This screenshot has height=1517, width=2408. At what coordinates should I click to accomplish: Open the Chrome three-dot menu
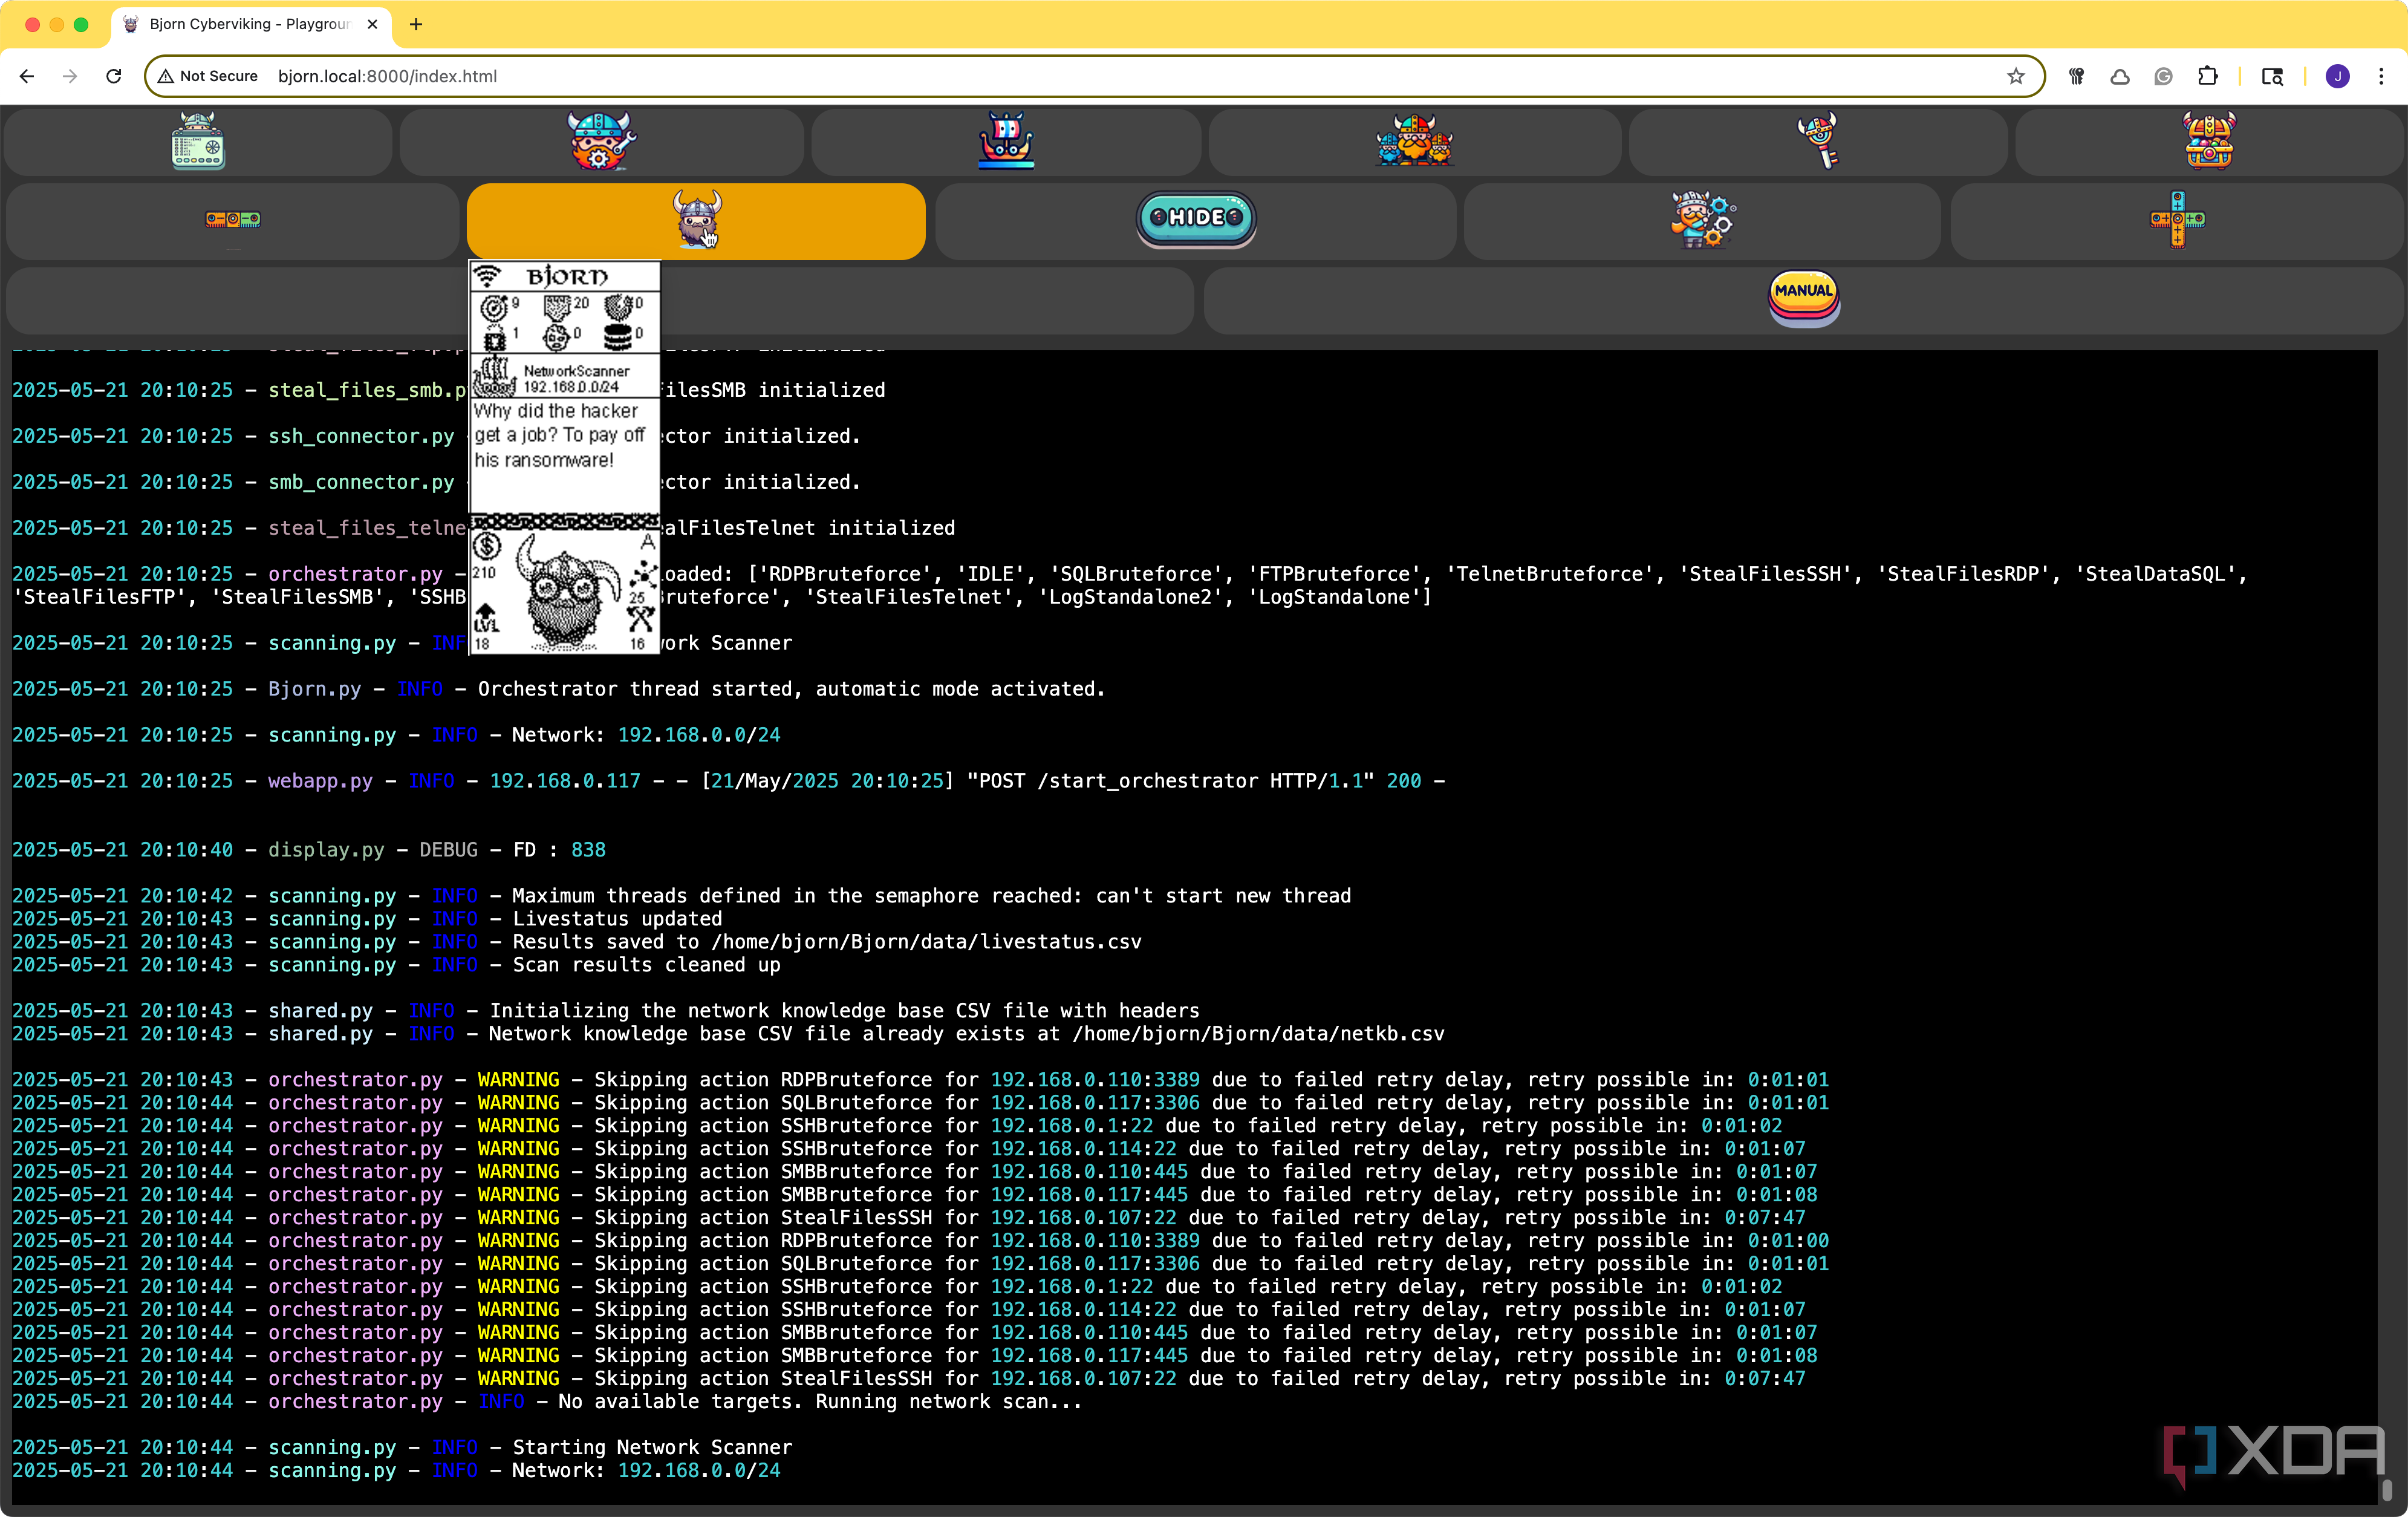2381,76
